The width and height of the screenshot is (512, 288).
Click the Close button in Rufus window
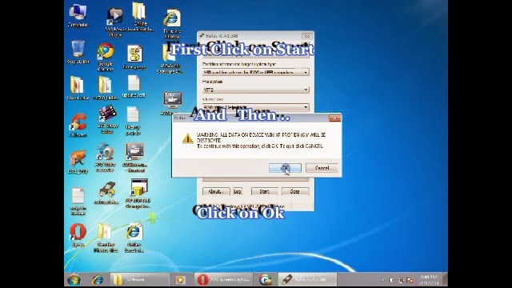point(295,191)
